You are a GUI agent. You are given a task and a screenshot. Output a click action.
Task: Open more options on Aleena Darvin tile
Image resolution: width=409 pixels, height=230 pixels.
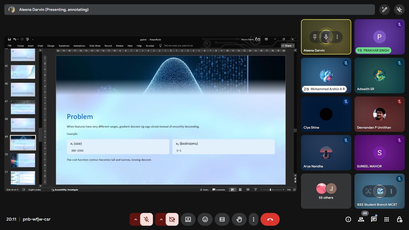(x=337, y=37)
